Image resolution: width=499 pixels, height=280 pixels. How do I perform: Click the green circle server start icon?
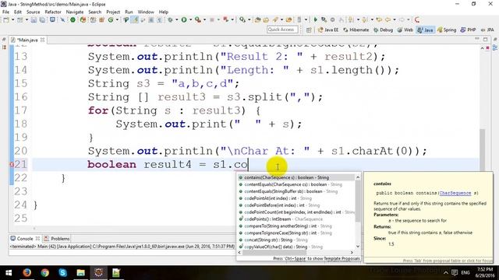coord(73,19)
